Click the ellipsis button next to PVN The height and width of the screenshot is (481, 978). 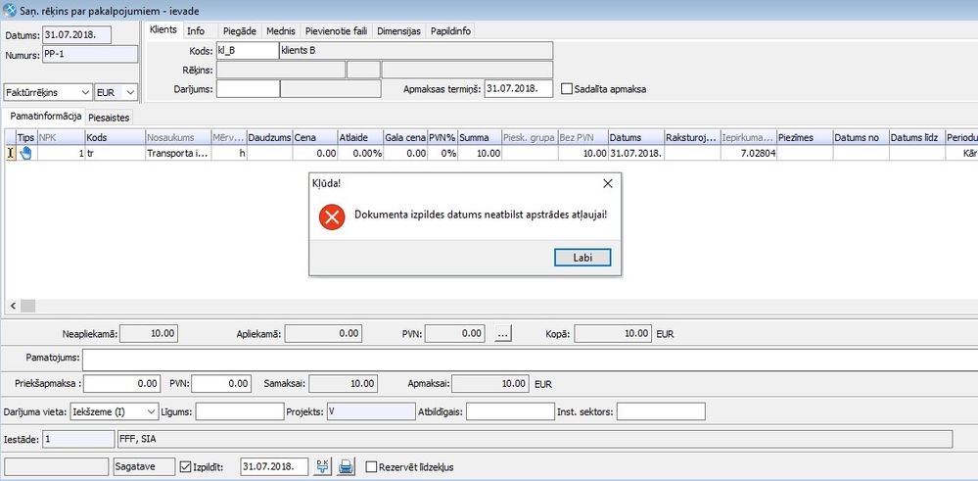click(503, 334)
